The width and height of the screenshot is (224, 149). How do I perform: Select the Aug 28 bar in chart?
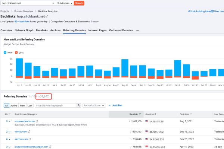tap(125, 68)
